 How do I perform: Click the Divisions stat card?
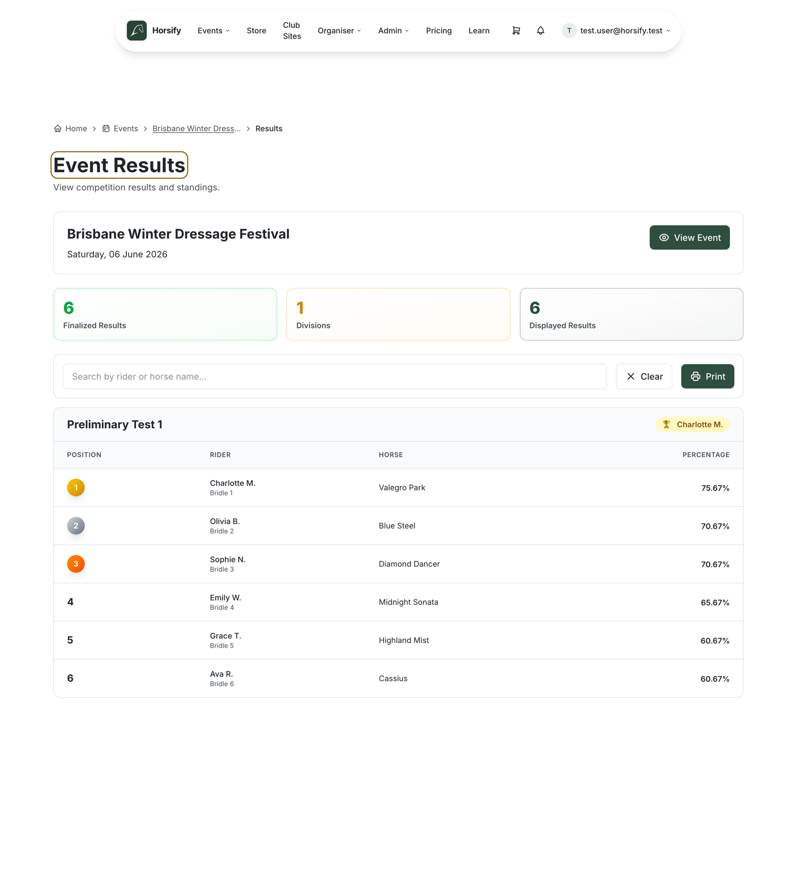coord(398,314)
